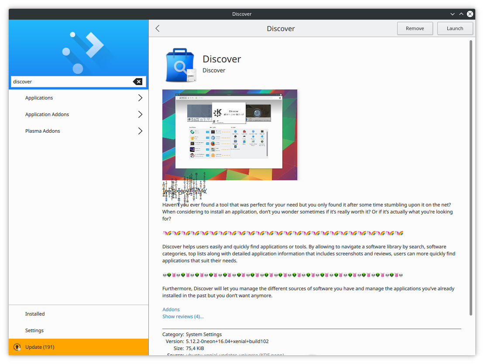Click the 'TooSpoopyForMe' glitched text
The width and height of the screenshot is (484, 364).
click(184, 191)
